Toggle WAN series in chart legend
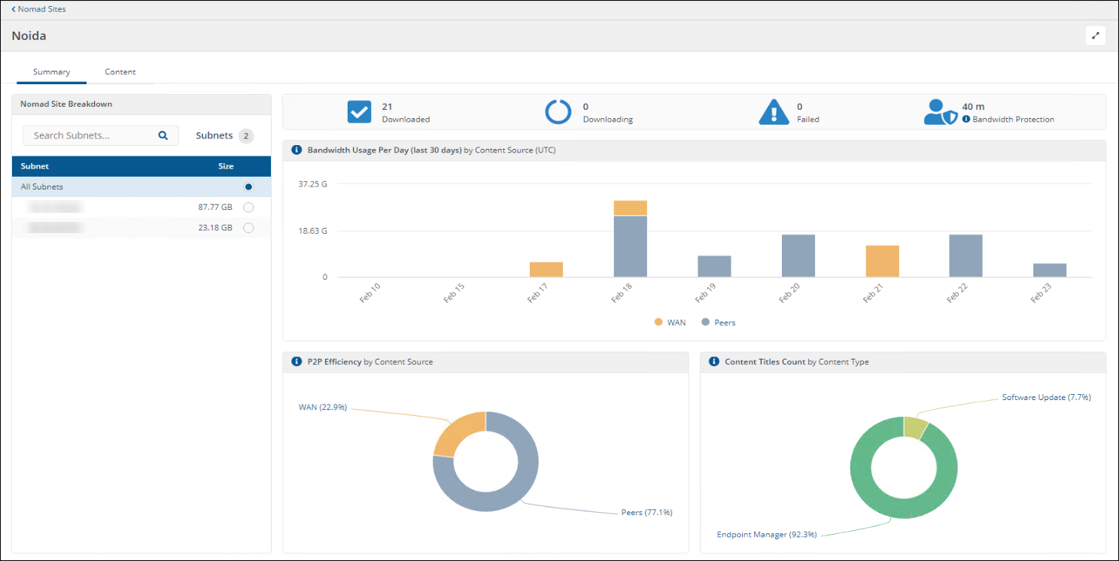The height and width of the screenshot is (561, 1119). (x=670, y=323)
